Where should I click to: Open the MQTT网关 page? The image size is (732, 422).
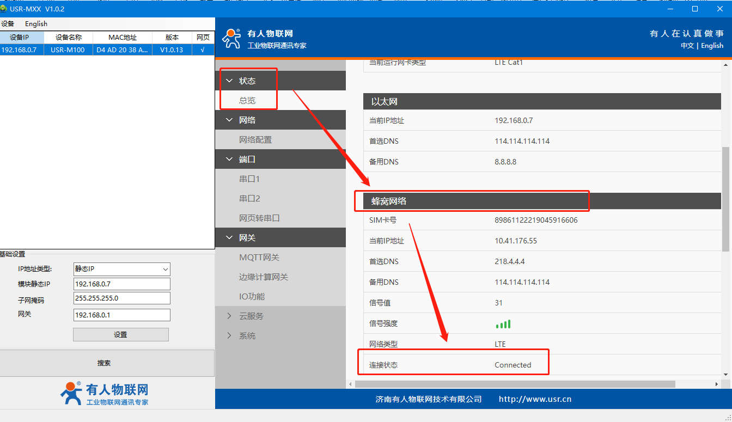pyautogui.click(x=259, y=258)
